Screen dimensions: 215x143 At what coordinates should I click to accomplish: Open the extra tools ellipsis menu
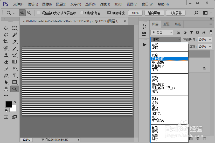coord(6,96)
